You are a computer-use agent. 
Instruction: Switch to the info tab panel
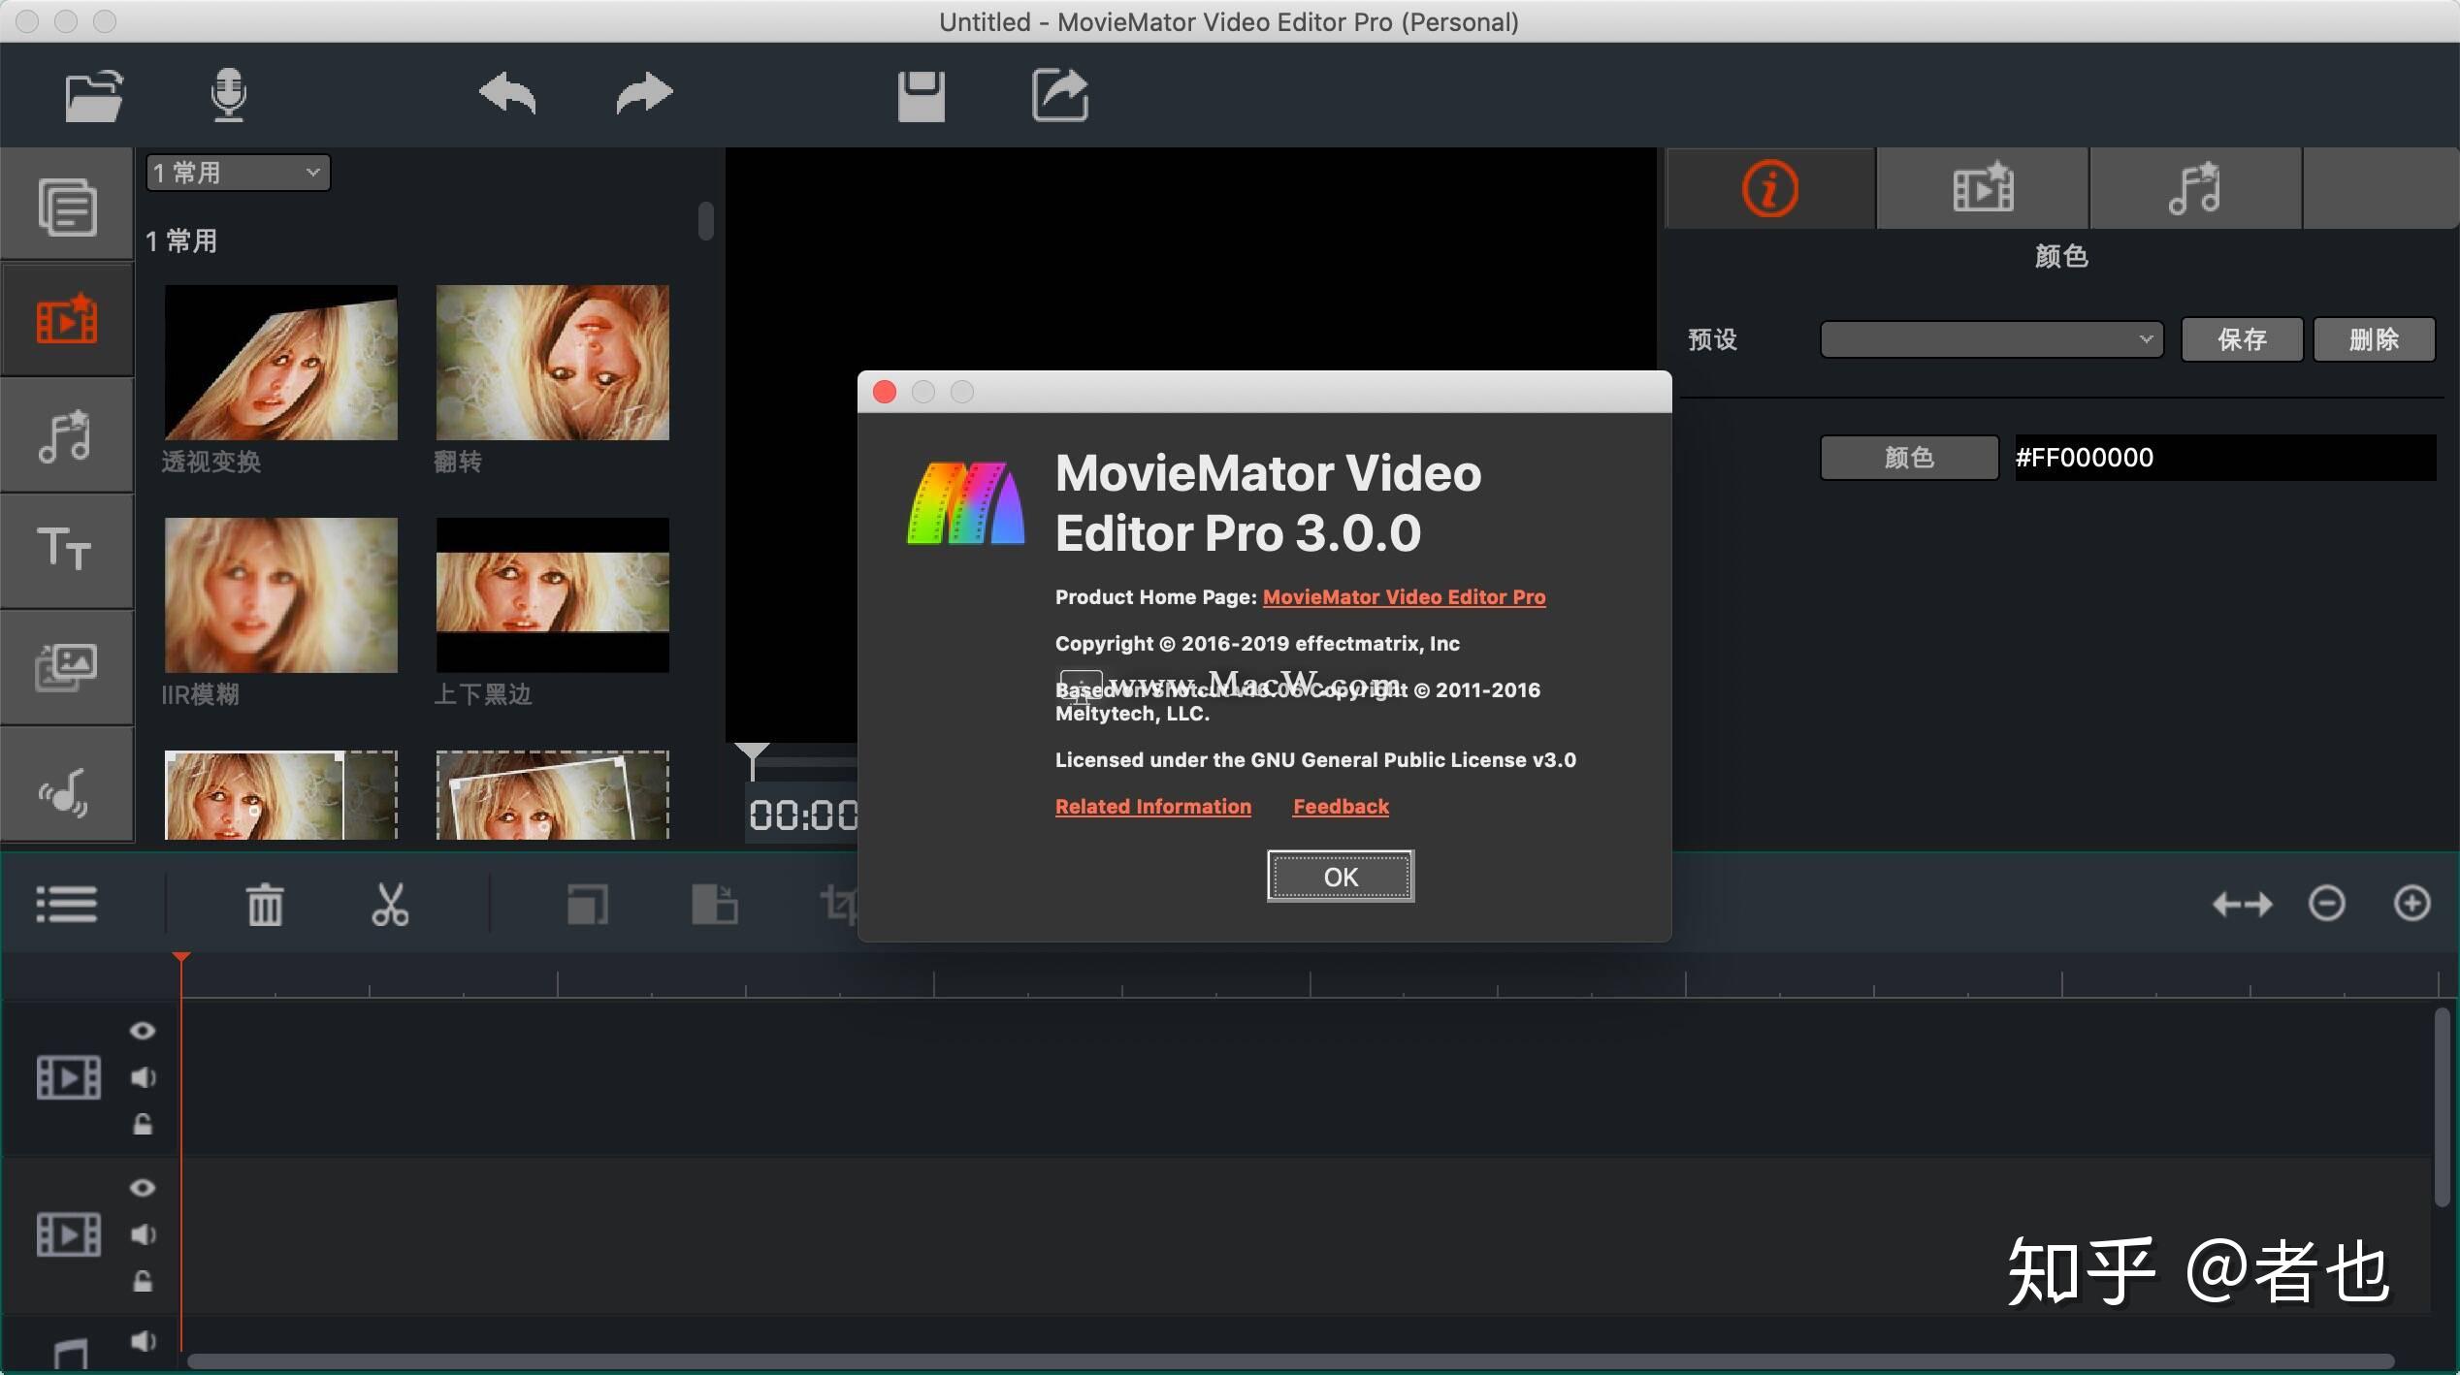[x=1769, y=187]
